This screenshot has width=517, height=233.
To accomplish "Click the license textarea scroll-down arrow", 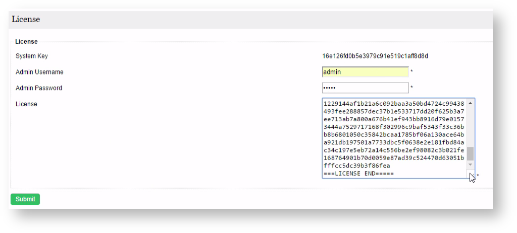I will click(x=471, y=165).
